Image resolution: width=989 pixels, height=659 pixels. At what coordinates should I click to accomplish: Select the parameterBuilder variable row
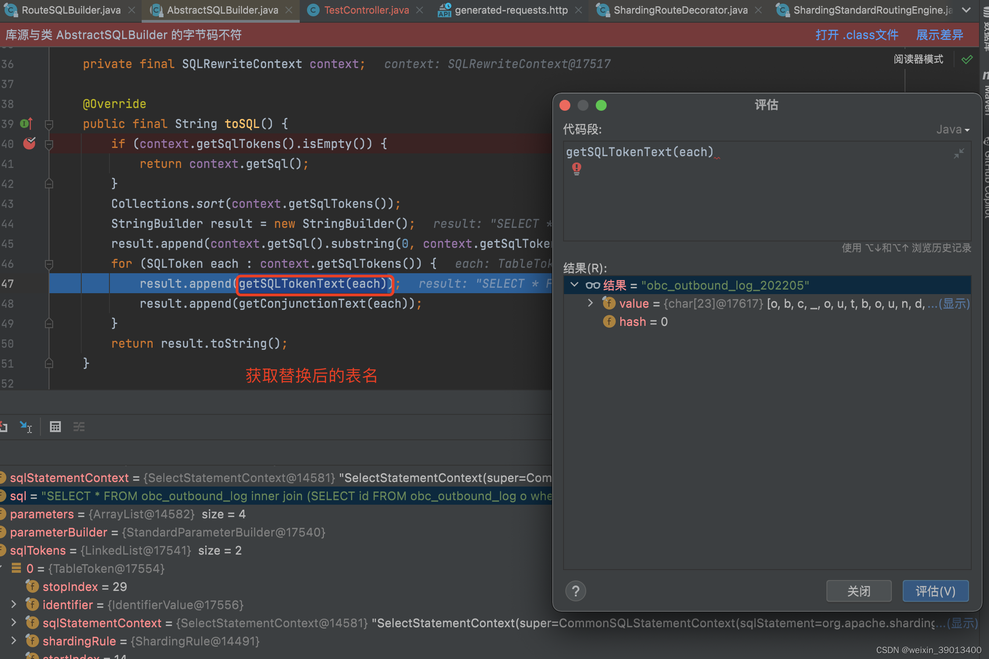[x=276, y=532]
